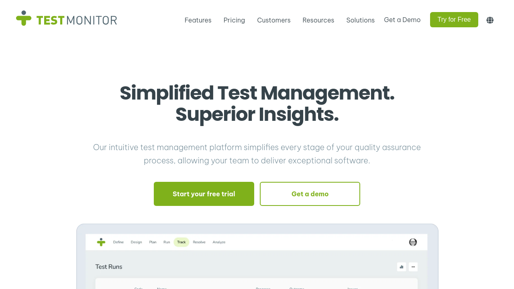Click the Get a Demo nav link

[402, 20]
